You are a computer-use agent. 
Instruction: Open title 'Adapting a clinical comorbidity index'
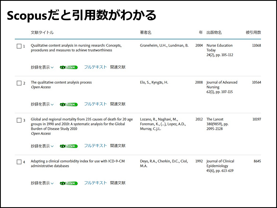coord(78,163)
